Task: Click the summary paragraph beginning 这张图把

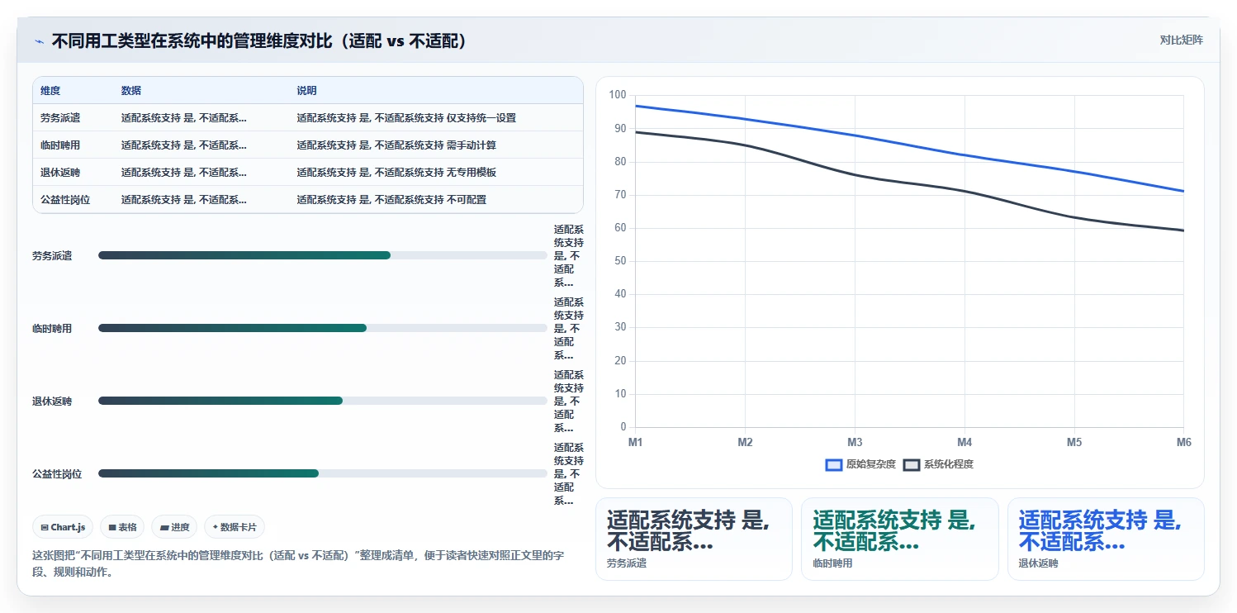Action: click(x=297, y=563)
